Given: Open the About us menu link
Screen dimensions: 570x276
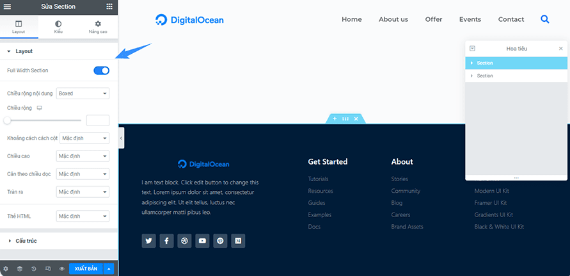Looking at the screenshot, I should 393,19.
